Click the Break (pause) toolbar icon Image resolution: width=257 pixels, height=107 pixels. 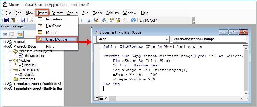tap(83, 20)
